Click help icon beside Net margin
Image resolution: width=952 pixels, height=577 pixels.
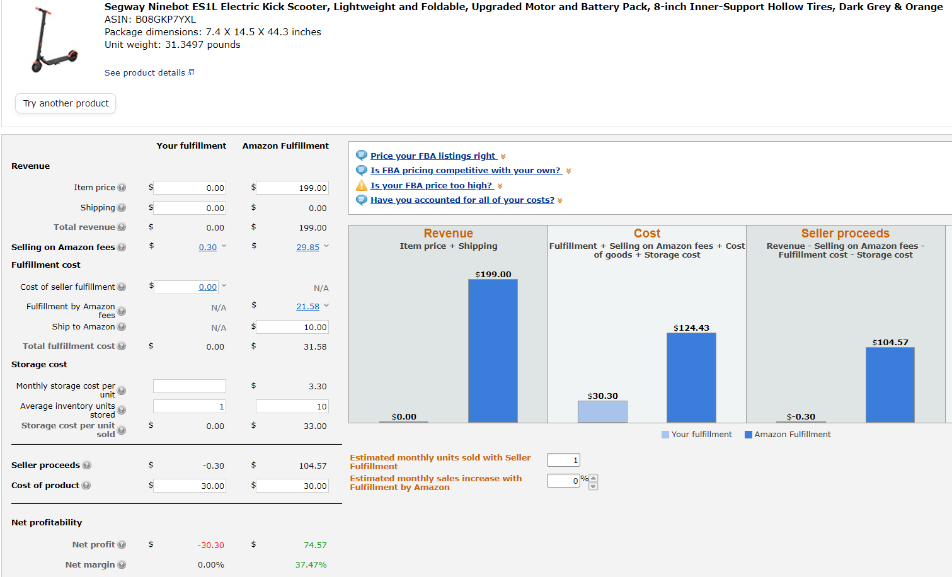pos(122,565)
